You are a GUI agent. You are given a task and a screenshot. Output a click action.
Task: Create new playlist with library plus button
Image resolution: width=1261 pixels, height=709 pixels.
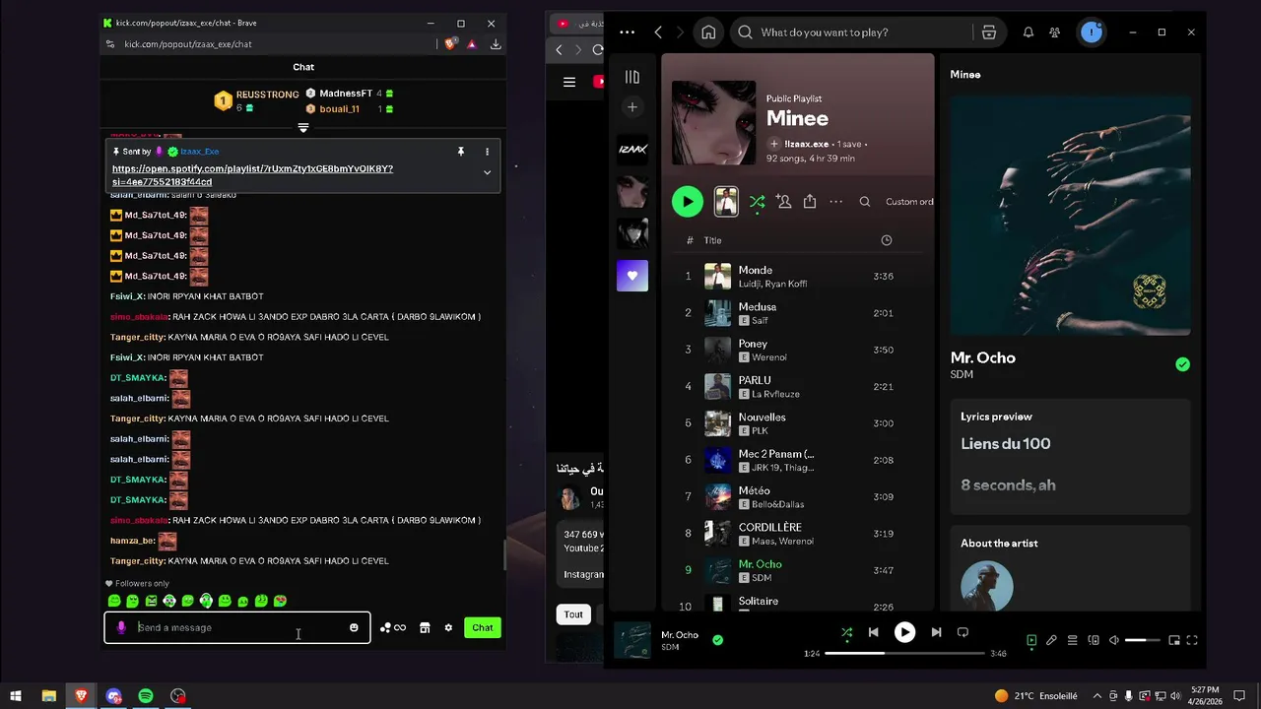click(x=632, y=107)
